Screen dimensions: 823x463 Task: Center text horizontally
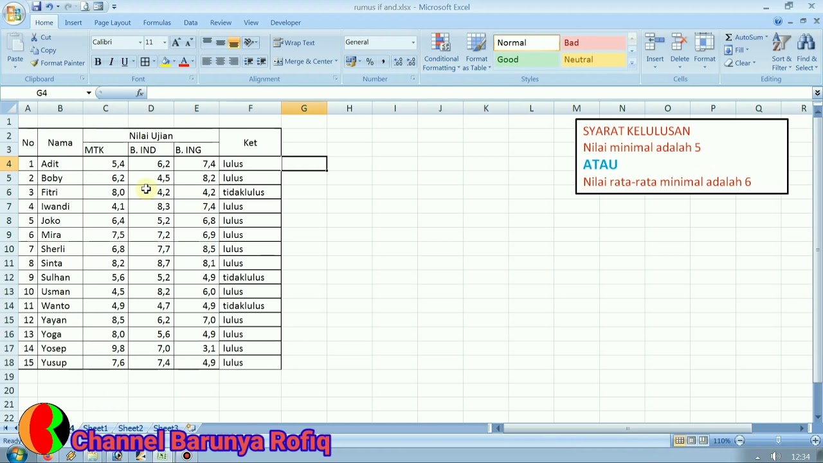[221, 62]
